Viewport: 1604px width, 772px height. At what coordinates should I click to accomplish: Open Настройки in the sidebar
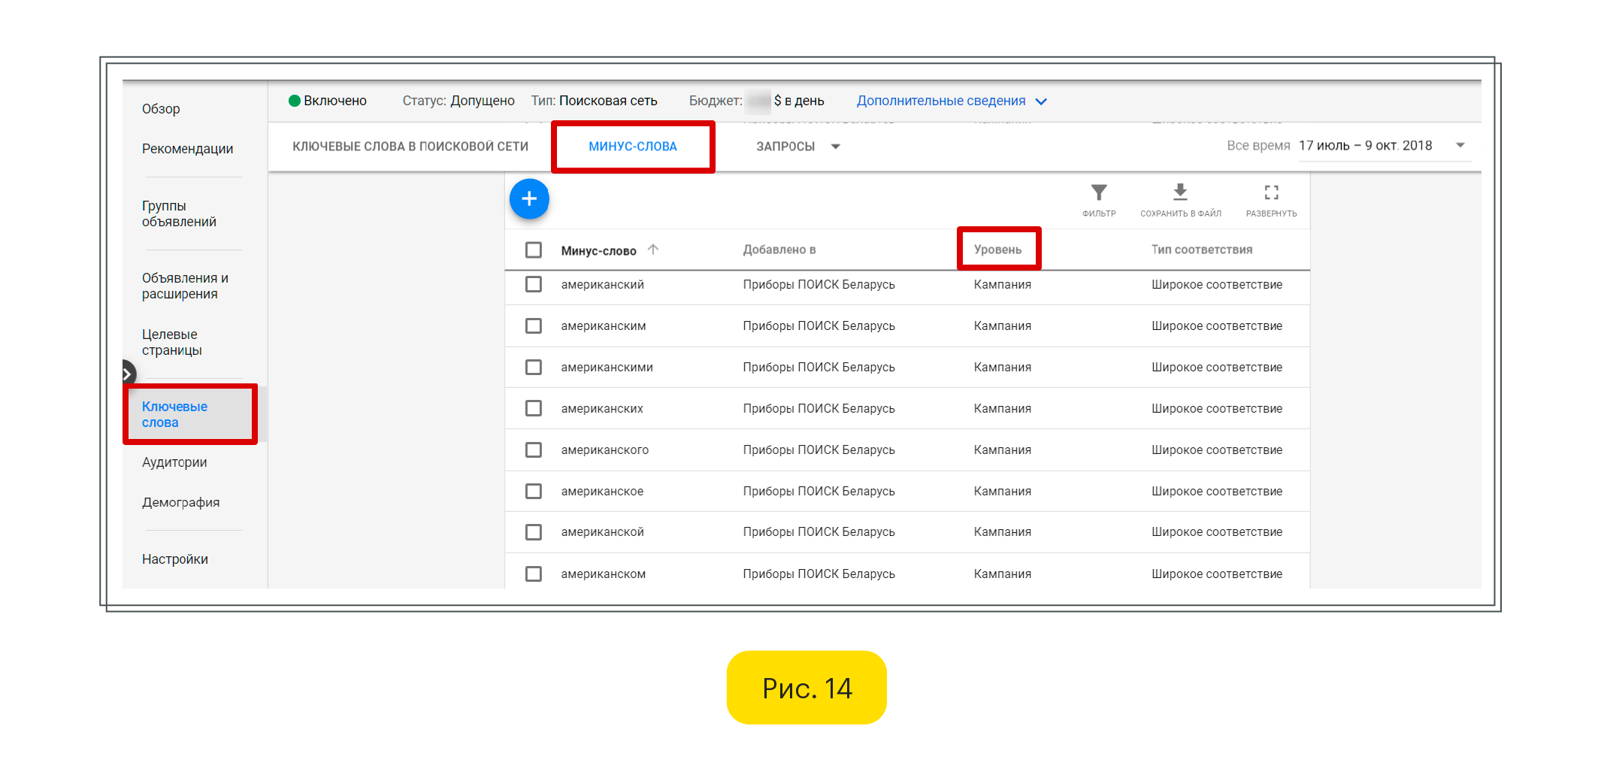pos(174,559)
